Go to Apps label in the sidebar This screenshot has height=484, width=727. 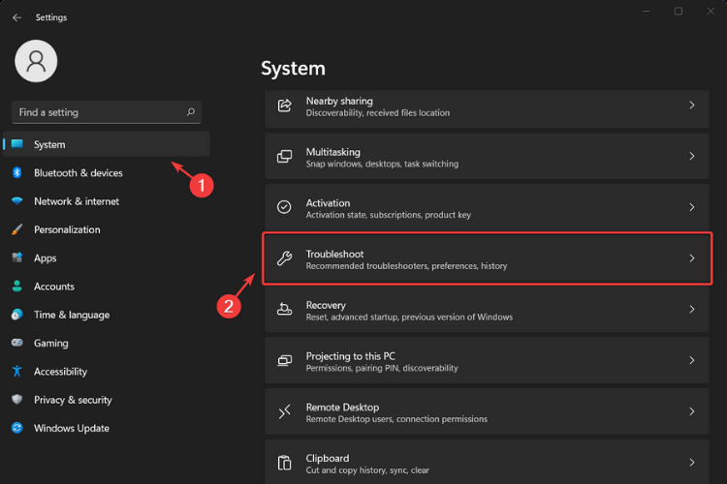(45, 258)
